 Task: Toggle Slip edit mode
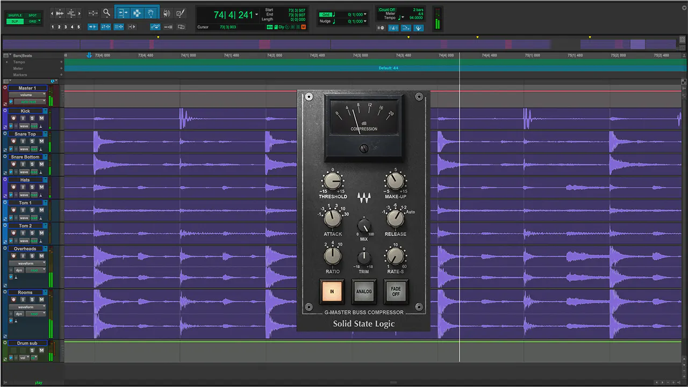coord(15,21)
